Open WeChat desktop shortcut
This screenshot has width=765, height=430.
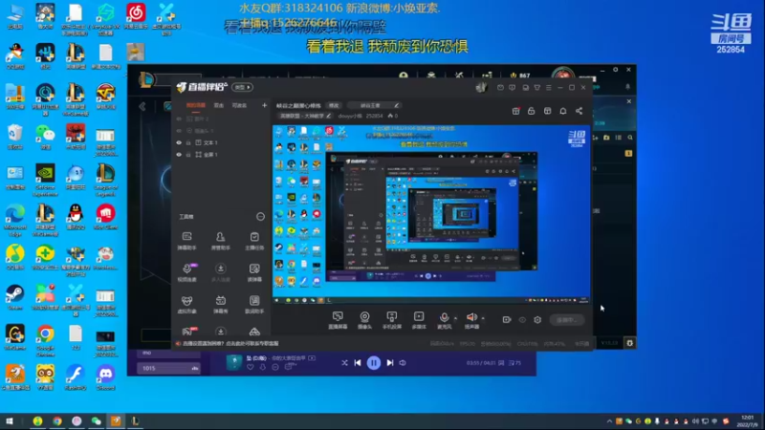pos(45,136)
